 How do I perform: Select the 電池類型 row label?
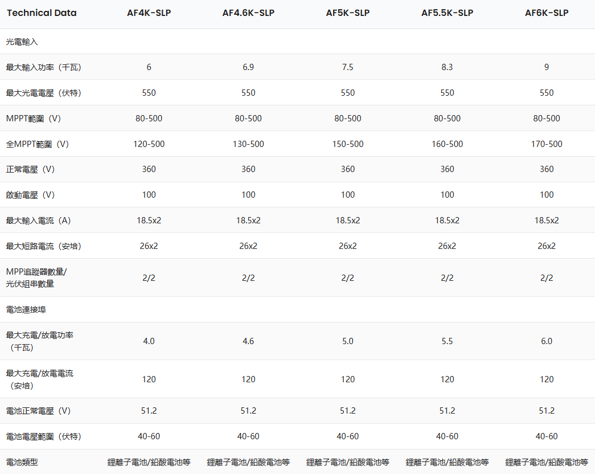(x=22, y=462)
